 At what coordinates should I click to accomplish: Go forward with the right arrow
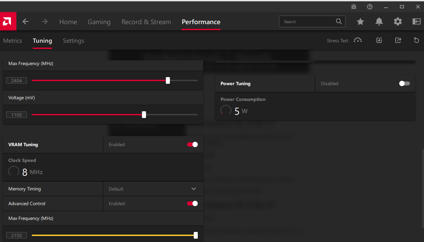pyautogui.click(x=45, y=22)
